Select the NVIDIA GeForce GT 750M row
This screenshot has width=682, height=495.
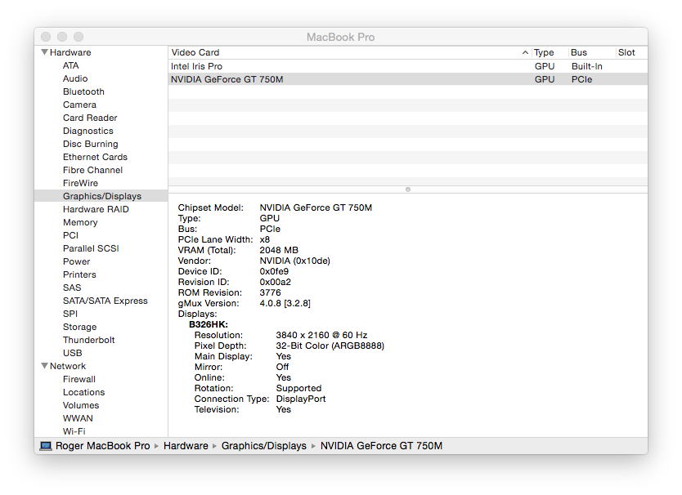(x=408, y=79)
